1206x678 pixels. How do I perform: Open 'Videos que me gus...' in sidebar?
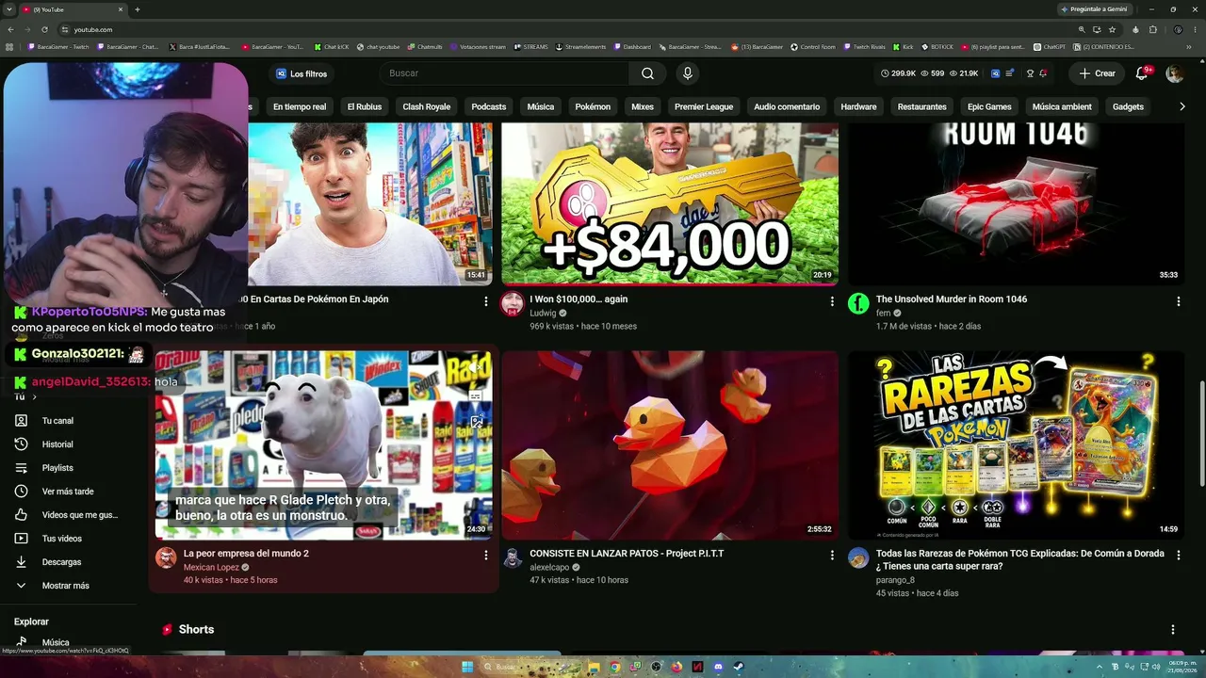click(x=68, y=515)
